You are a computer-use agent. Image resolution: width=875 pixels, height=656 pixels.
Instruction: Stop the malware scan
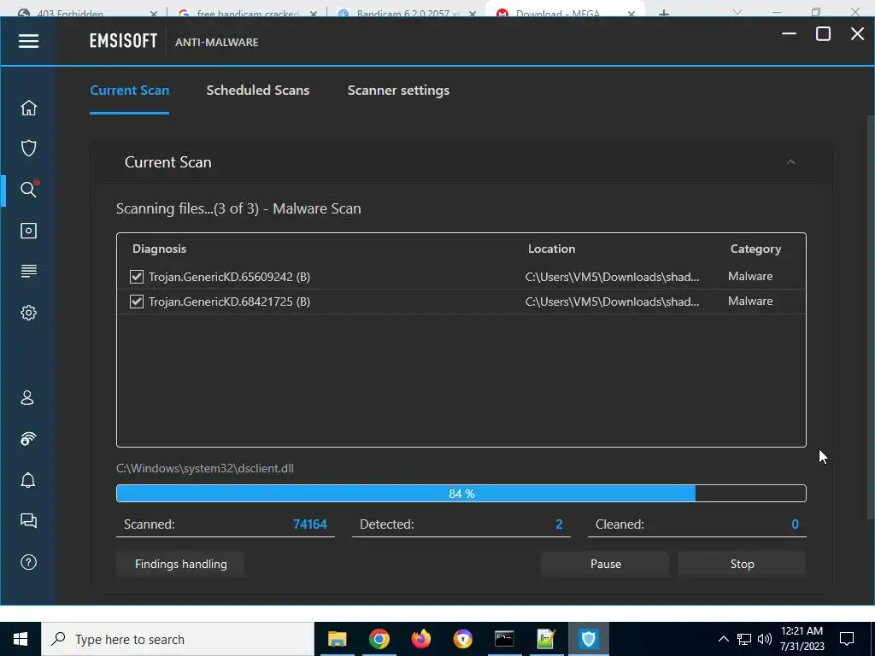(742, 564)
